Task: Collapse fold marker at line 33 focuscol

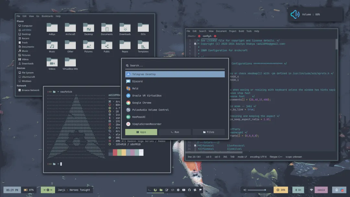Action: pyautogui.click(x=195, y=145)
